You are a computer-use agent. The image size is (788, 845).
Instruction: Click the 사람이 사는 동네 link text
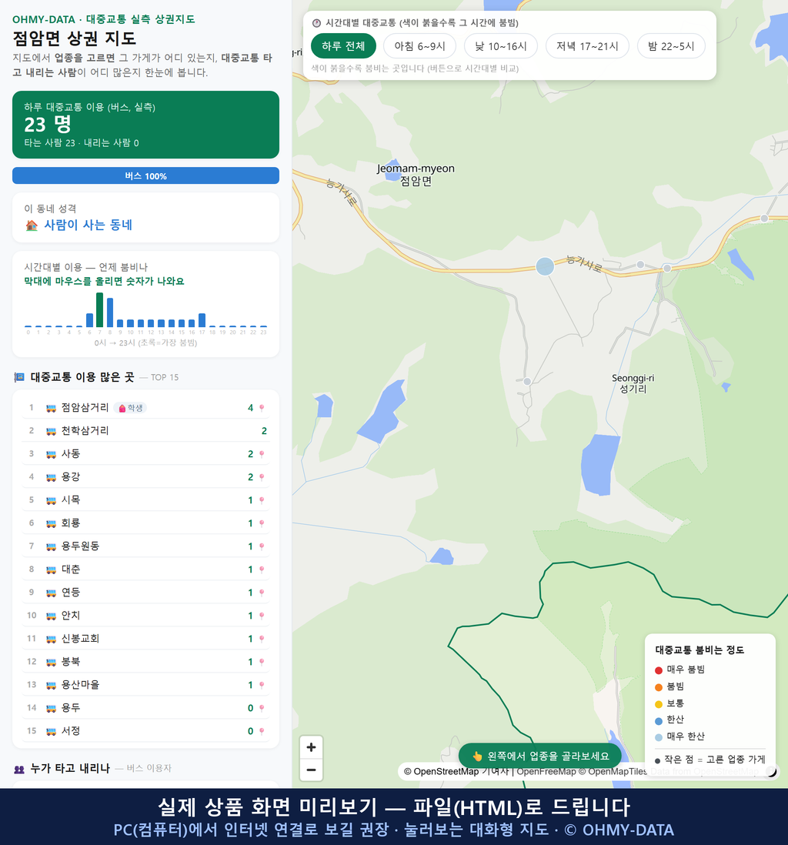88,225
